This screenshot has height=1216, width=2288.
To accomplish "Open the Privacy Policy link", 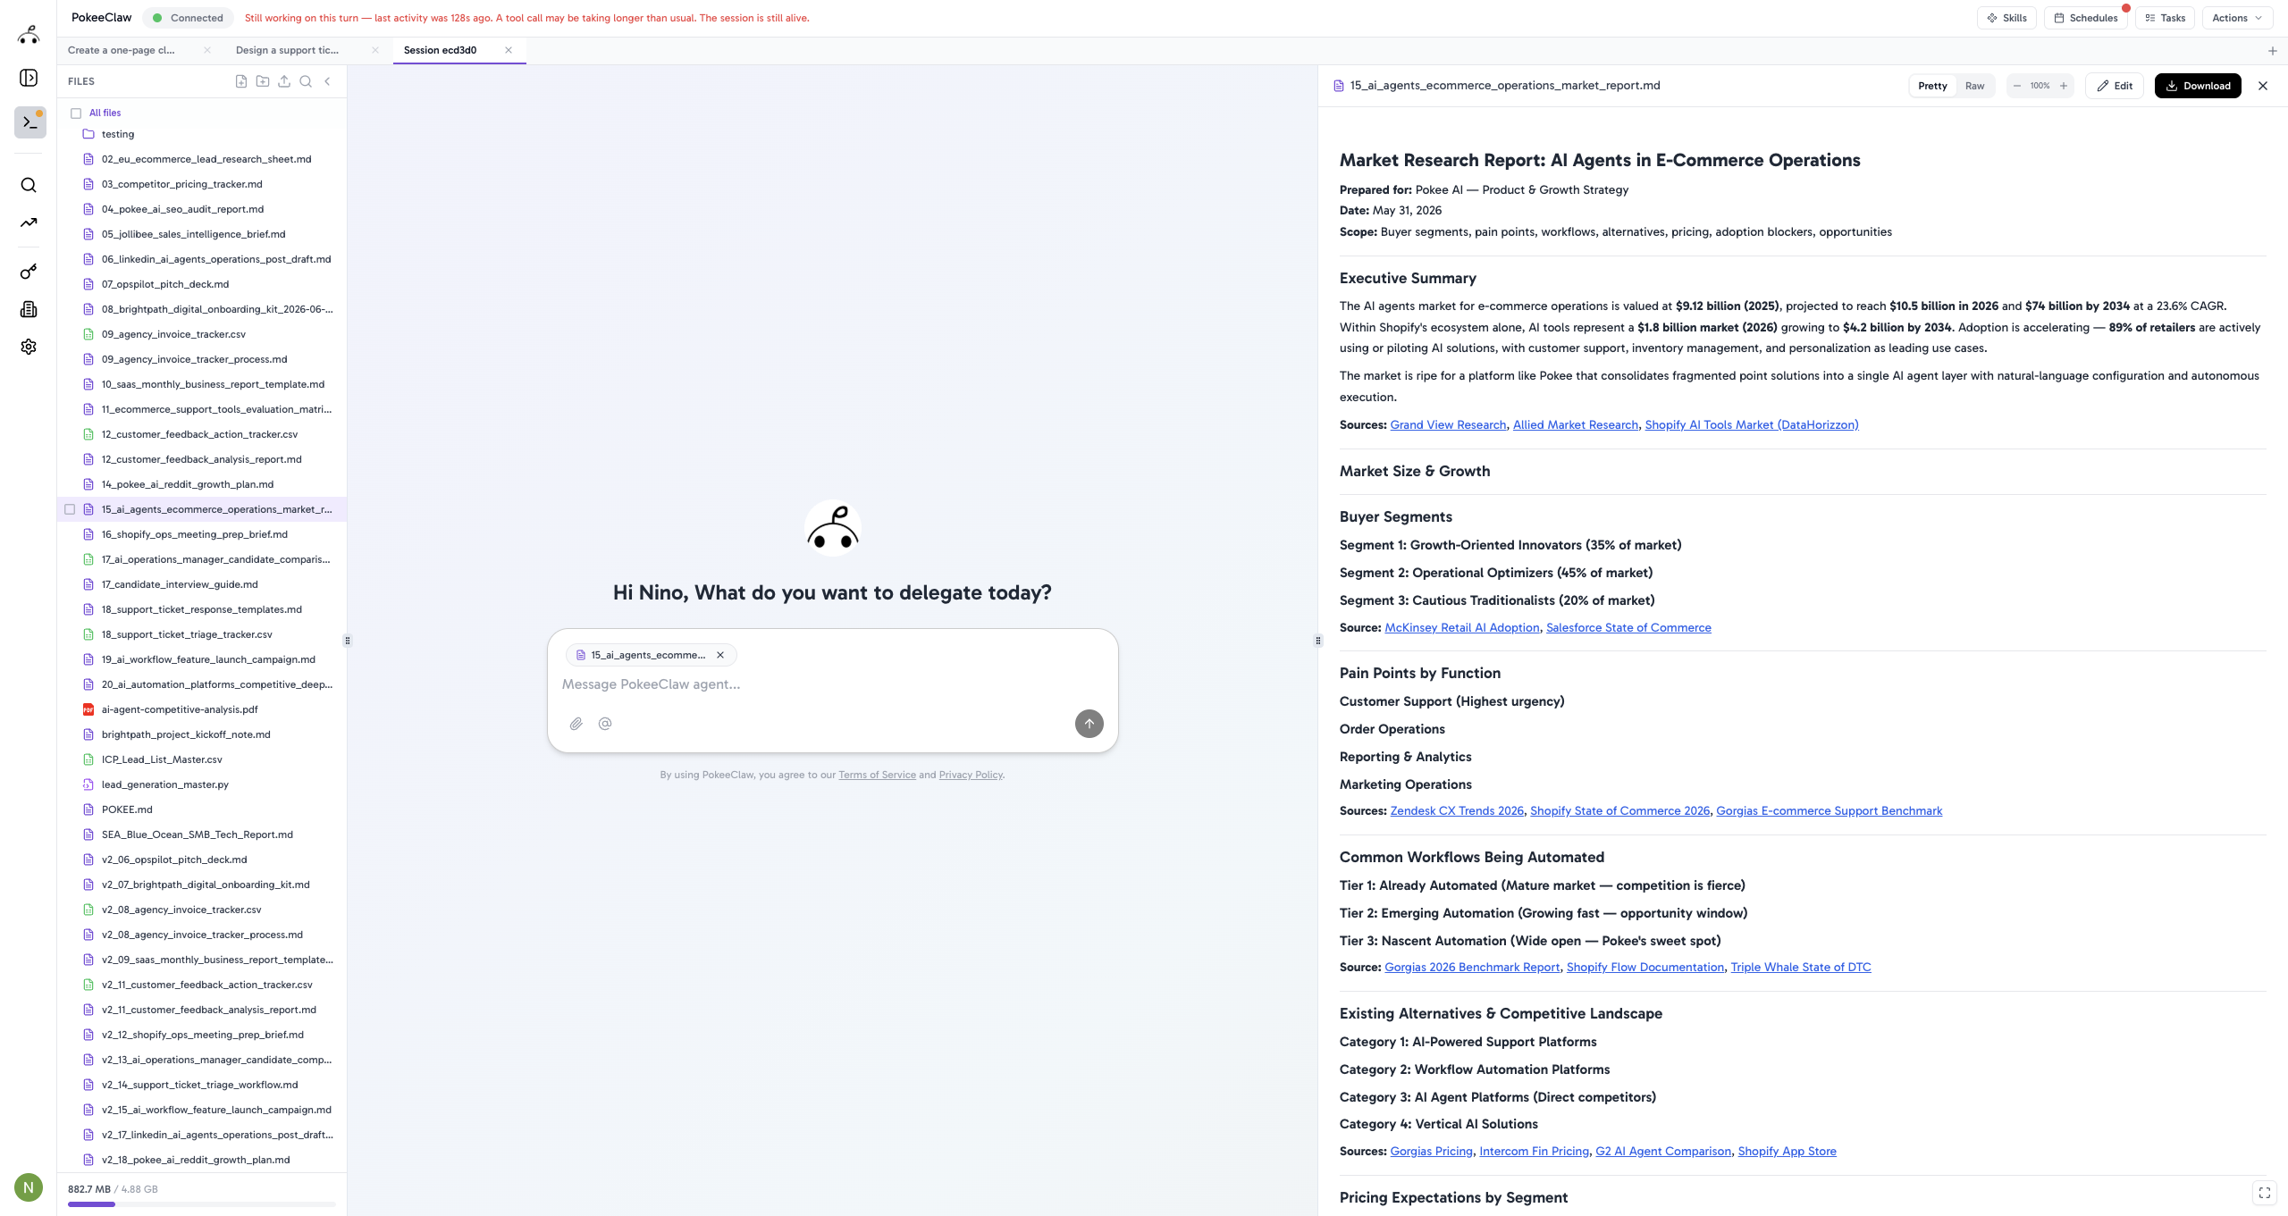I will [971, 775].
